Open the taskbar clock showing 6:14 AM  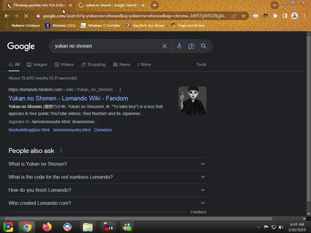point(297,227)
